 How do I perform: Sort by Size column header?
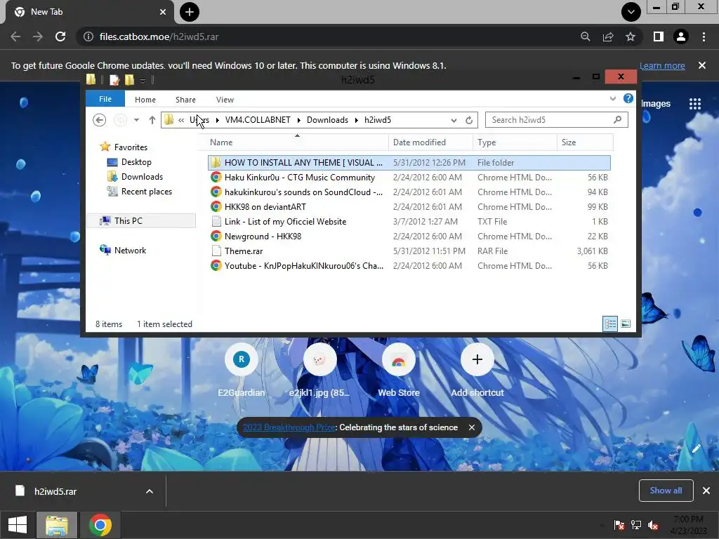pos(585,142)
